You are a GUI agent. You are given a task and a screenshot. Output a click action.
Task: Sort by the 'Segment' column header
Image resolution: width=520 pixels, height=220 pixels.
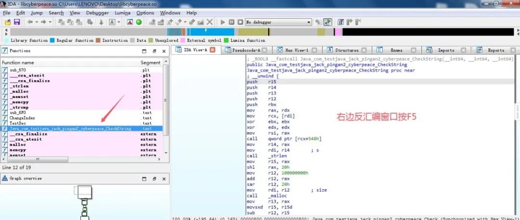pos(151,62)
